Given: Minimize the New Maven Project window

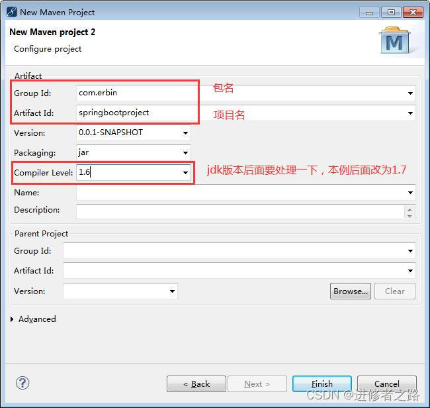Looking at the screenshot, I should pyautogui.click(x=369, y=13).
